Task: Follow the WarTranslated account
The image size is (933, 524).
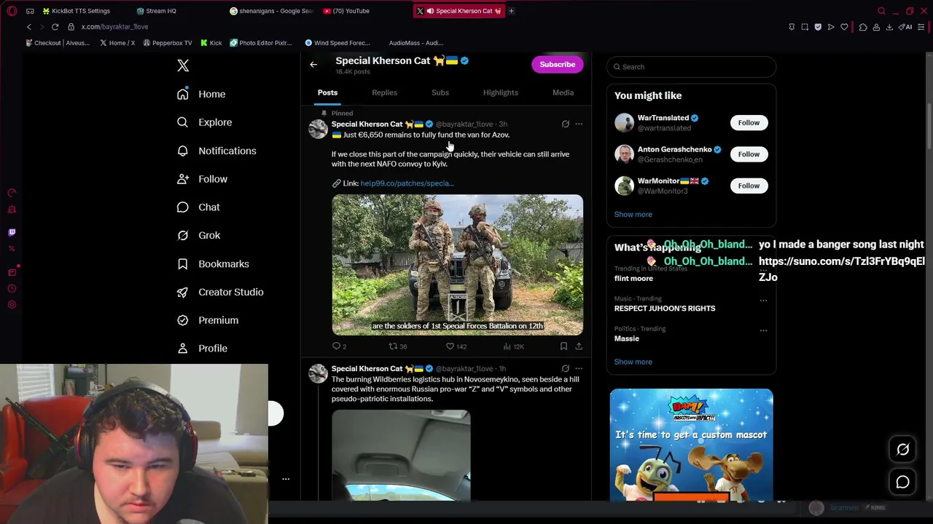Action: click(749, 123)
